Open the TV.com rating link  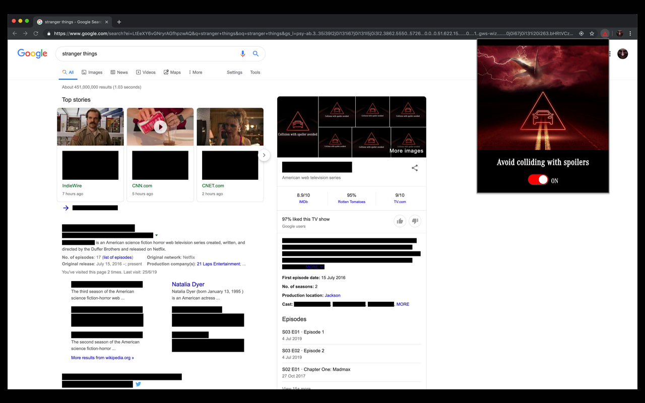[x=400, y=201]
